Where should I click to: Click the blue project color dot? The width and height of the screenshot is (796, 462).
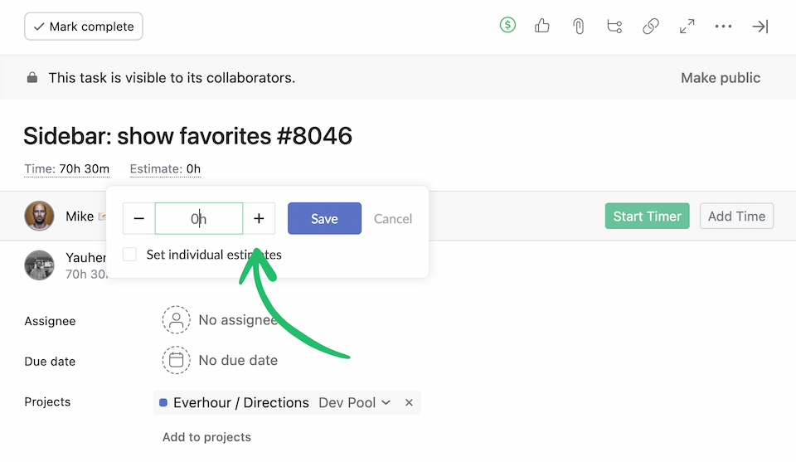163,402
